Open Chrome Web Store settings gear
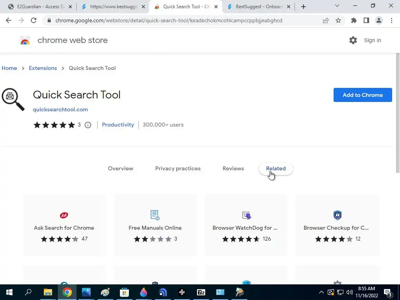Image resolution: width=400 pixels, height=300 pixels. (353, 40)
